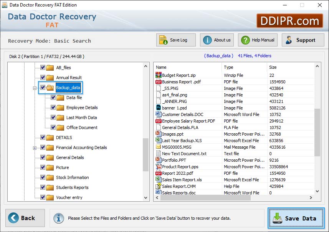Image resolution: width=329 pixels, height=232 pixels.
Task: Click the PDF icon of Business Report .pdf
Action: pos(159,82)
